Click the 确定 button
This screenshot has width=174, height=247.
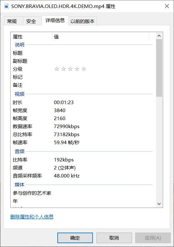click(x=75, y=238)
